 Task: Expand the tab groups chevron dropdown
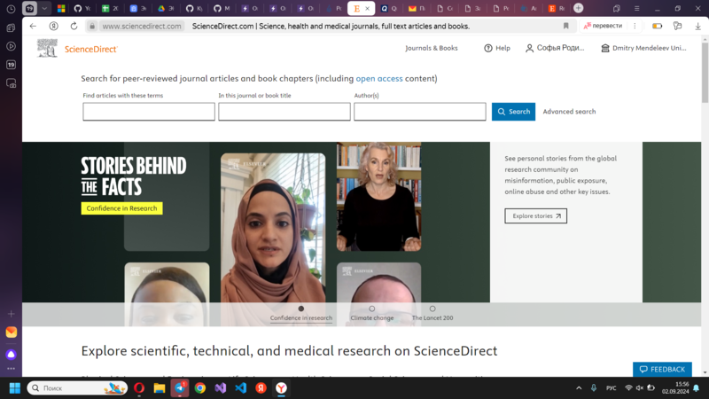pos(44,8)
